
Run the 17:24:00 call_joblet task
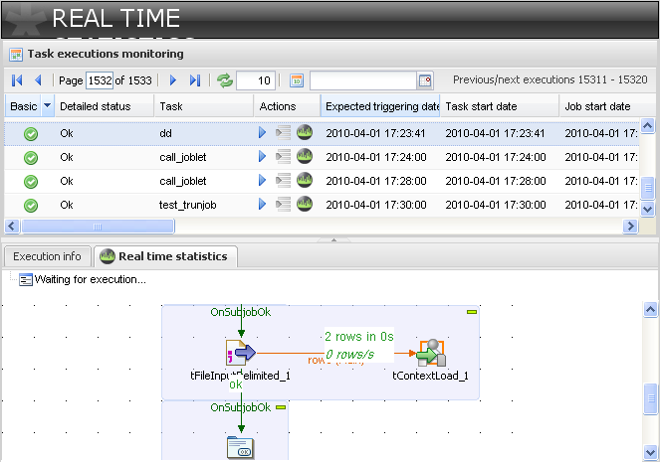pos(262,157)
